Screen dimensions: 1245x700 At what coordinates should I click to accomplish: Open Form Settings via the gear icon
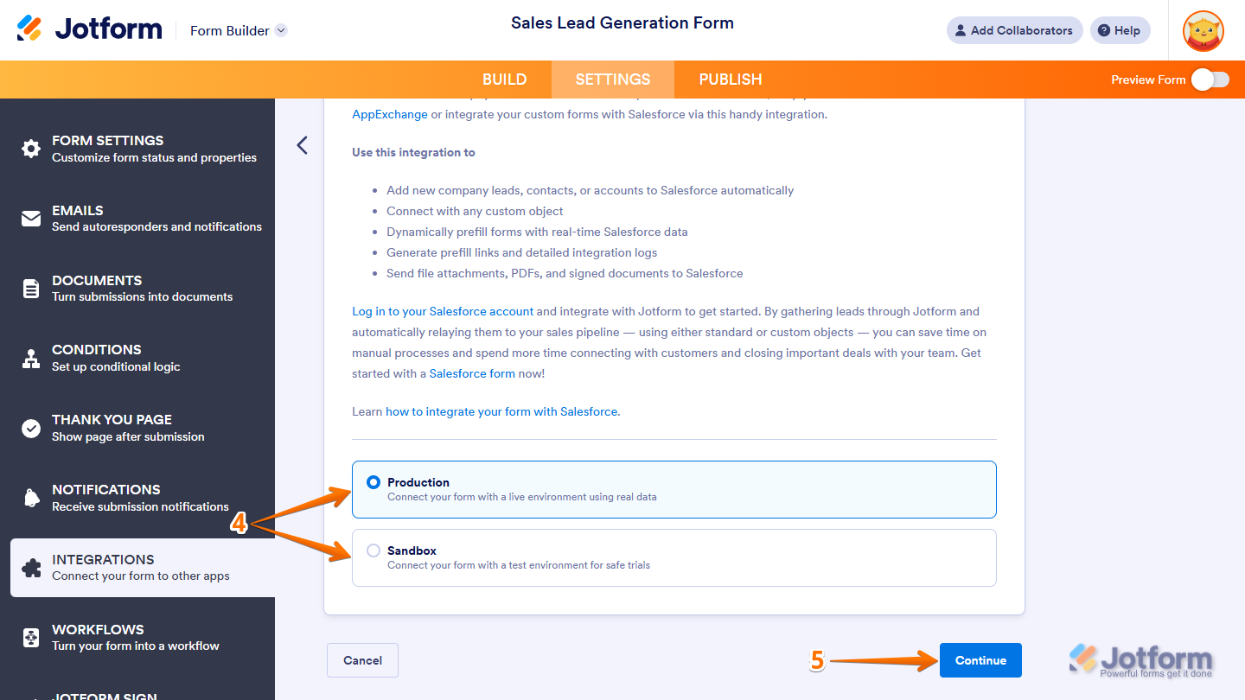pyautogui.click(x=31, y=149)
